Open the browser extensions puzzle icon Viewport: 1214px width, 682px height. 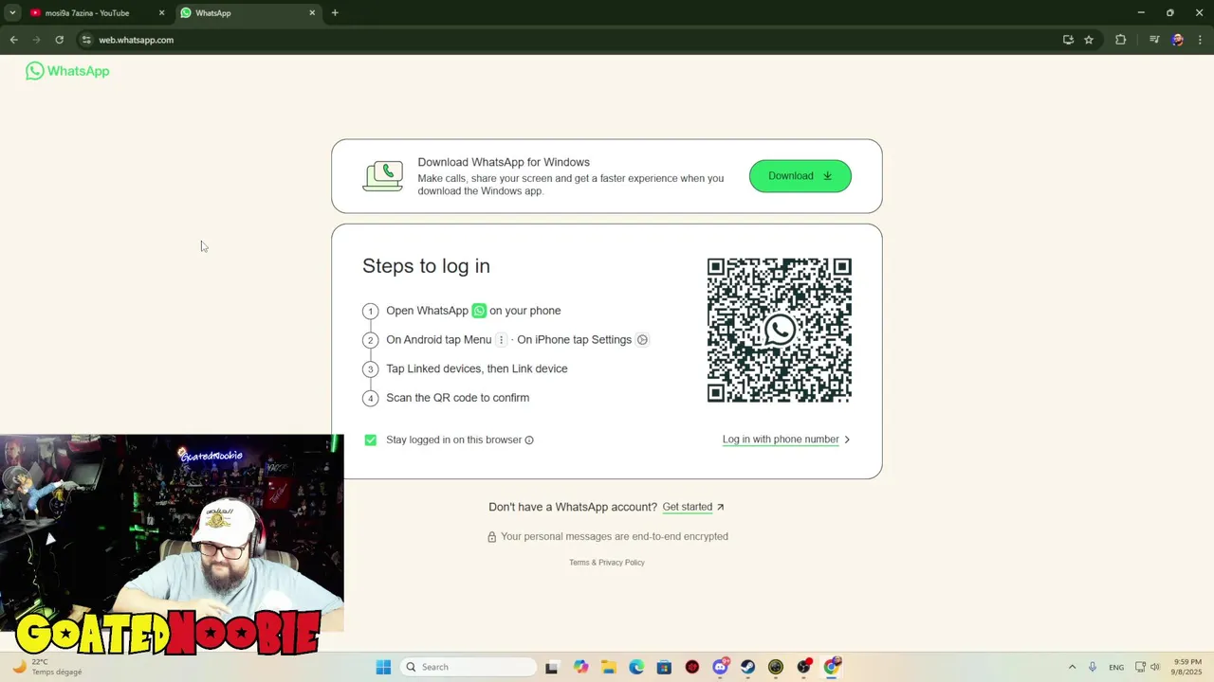(x=1121, y=40)
